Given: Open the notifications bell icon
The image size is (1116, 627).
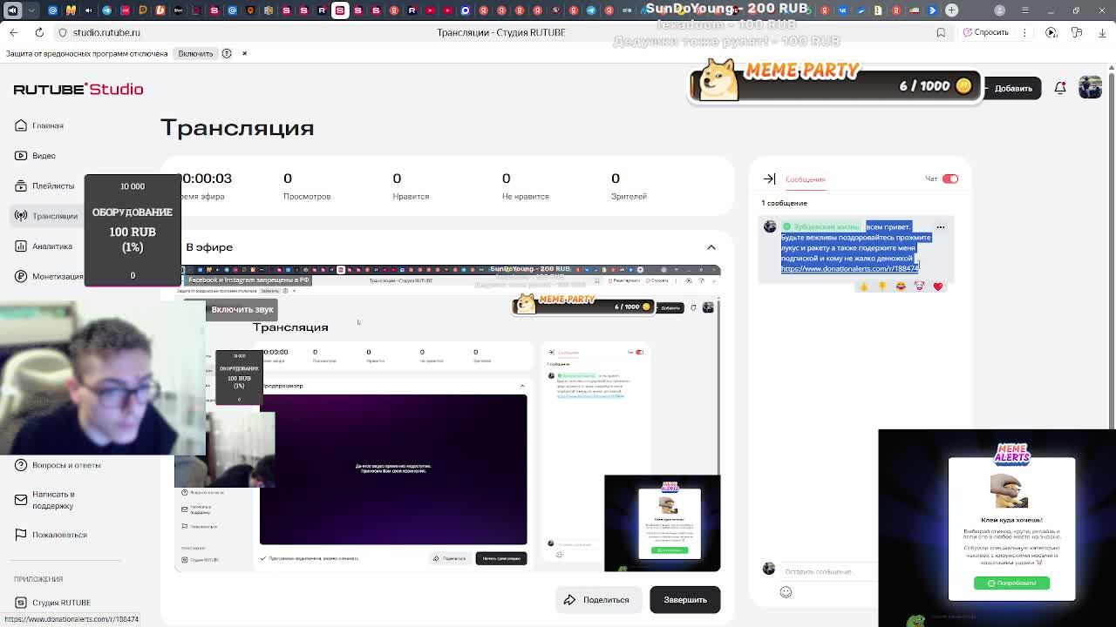Looking at the screenshot, I should [1060, 88].
